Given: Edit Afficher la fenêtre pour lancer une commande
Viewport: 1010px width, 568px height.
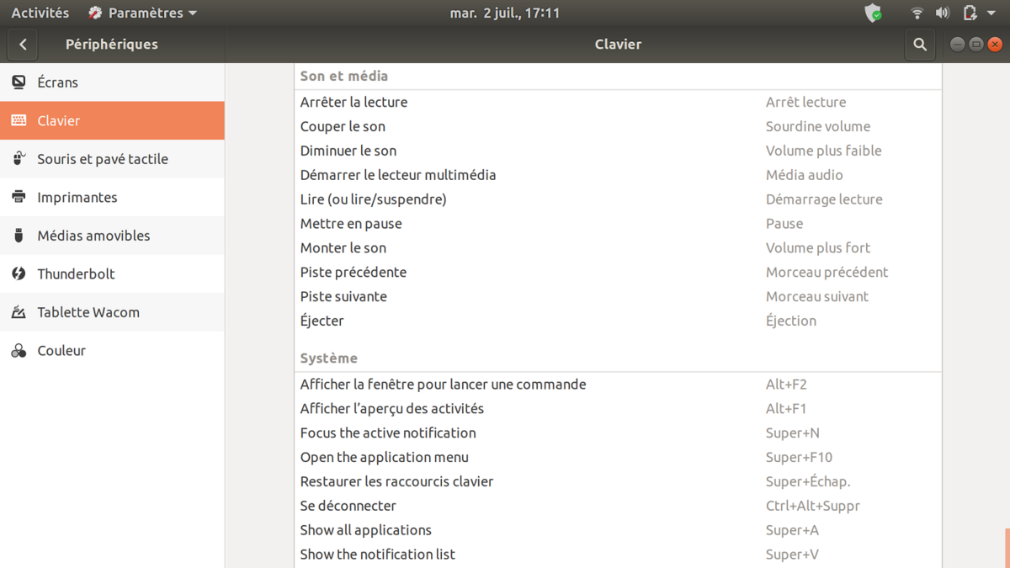Looking at the screenshot, I should click(618, 385).
